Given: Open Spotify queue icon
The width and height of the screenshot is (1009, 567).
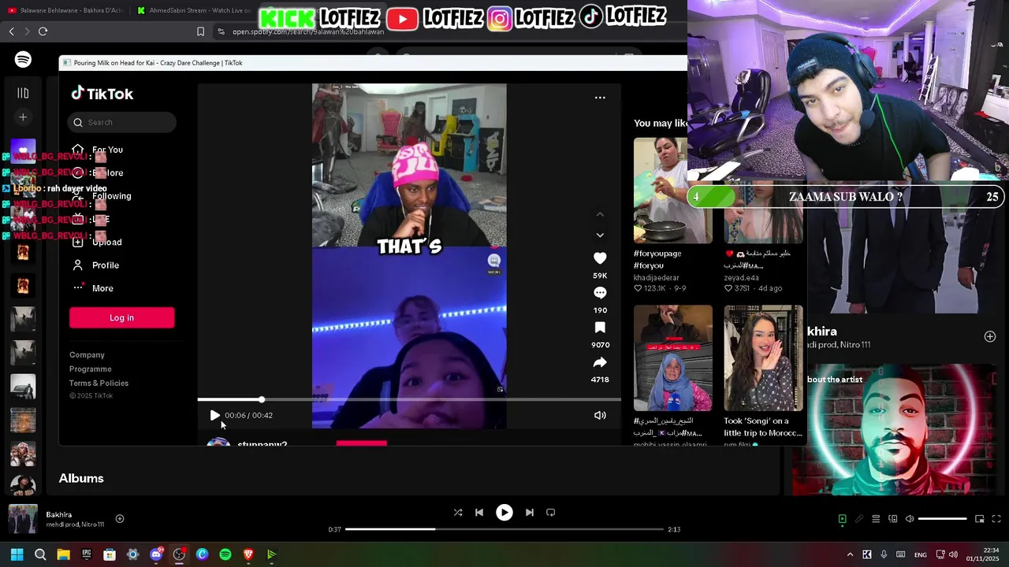Looking at the screenshot, I should pos(876,519).
